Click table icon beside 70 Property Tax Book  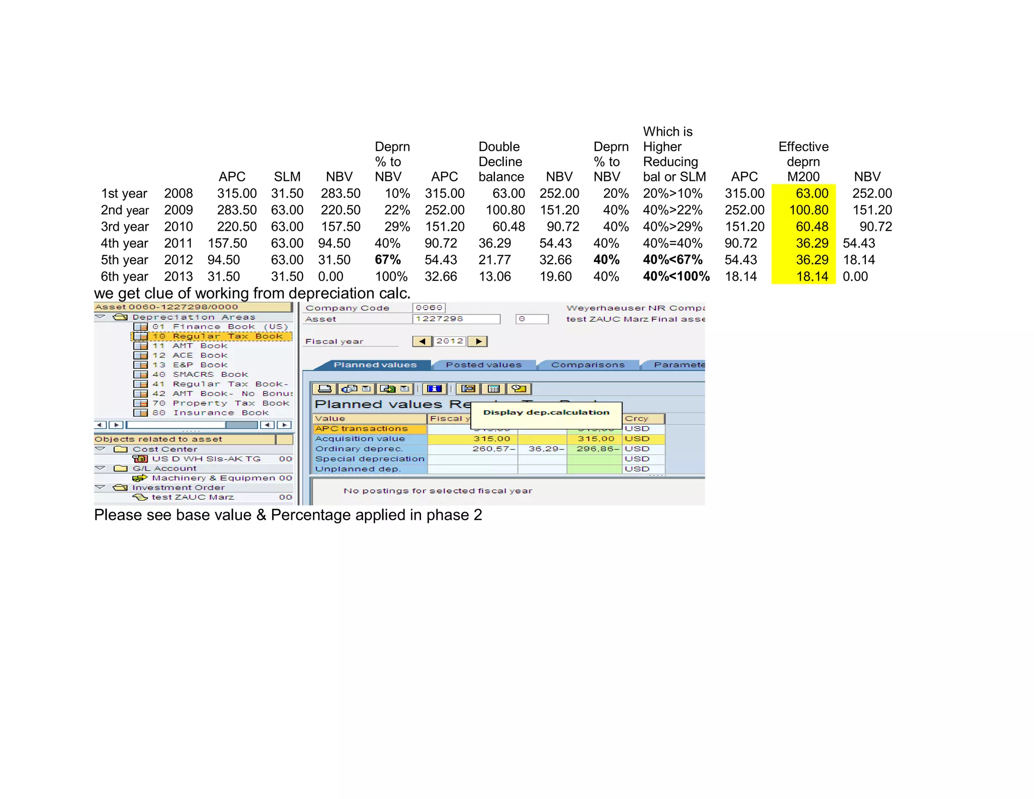tap(141, 404)
